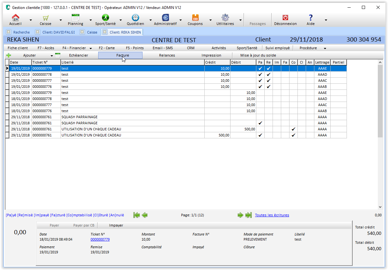
Task: Toggle Pa checkbox in first row 0000000779
Action: 260,68
